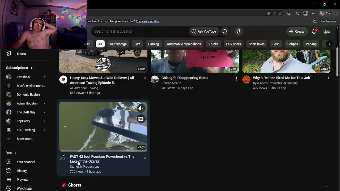Select the Trucks filter chip

(x=214, y=44)
